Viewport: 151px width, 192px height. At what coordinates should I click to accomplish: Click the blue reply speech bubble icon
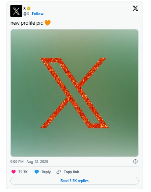37,172
